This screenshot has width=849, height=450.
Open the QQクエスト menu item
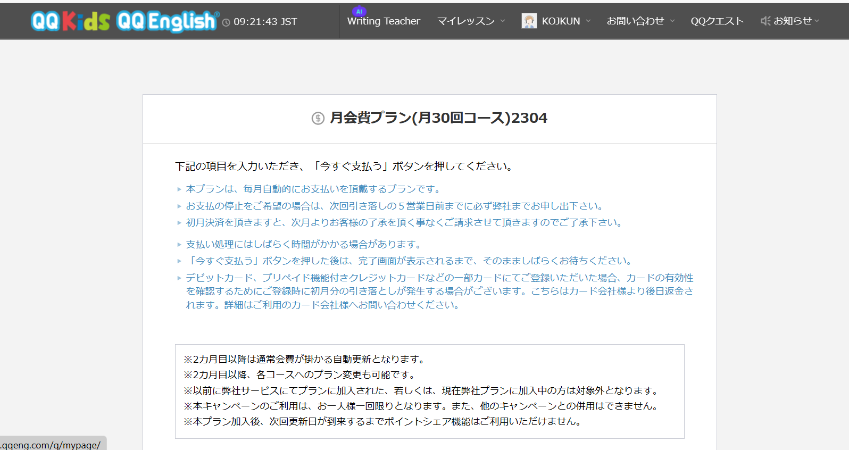click(717, 21)
